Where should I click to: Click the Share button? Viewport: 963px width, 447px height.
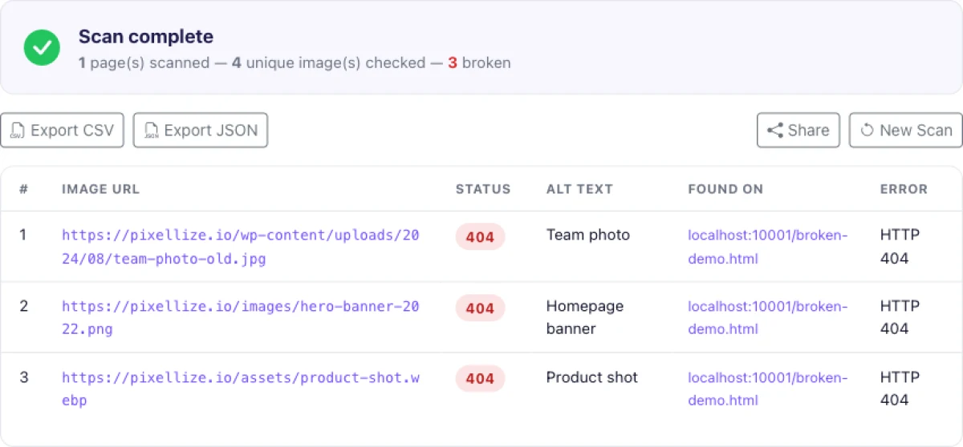click(x=798, y=131)
